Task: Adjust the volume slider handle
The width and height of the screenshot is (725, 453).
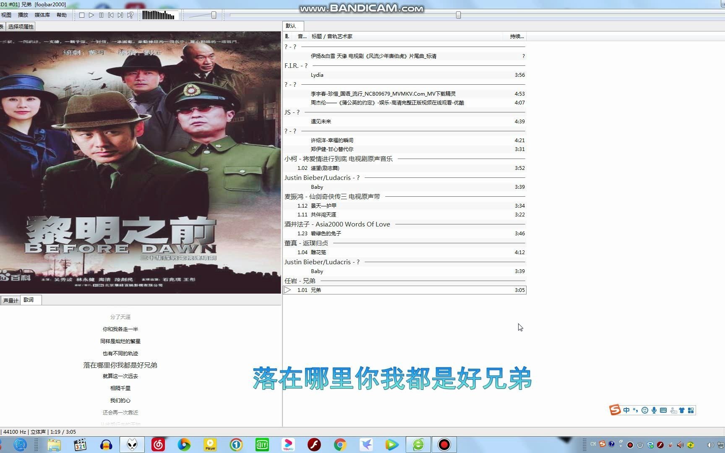Action: (x=214, y=15)
